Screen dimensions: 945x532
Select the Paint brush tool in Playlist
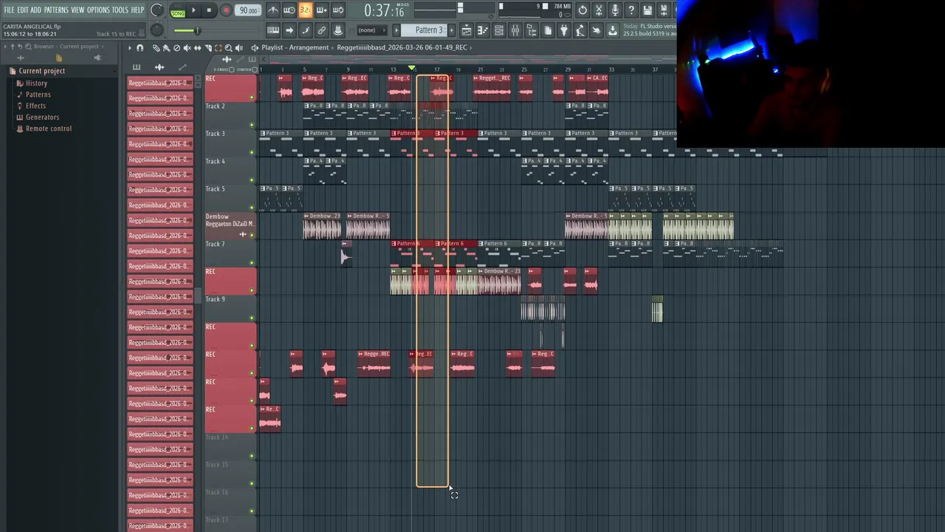[165, 47]
